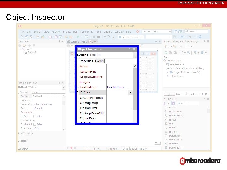Click the Stop square icon in toolbar
Viewport: 227px width, 170px height.
coord(98,37)
